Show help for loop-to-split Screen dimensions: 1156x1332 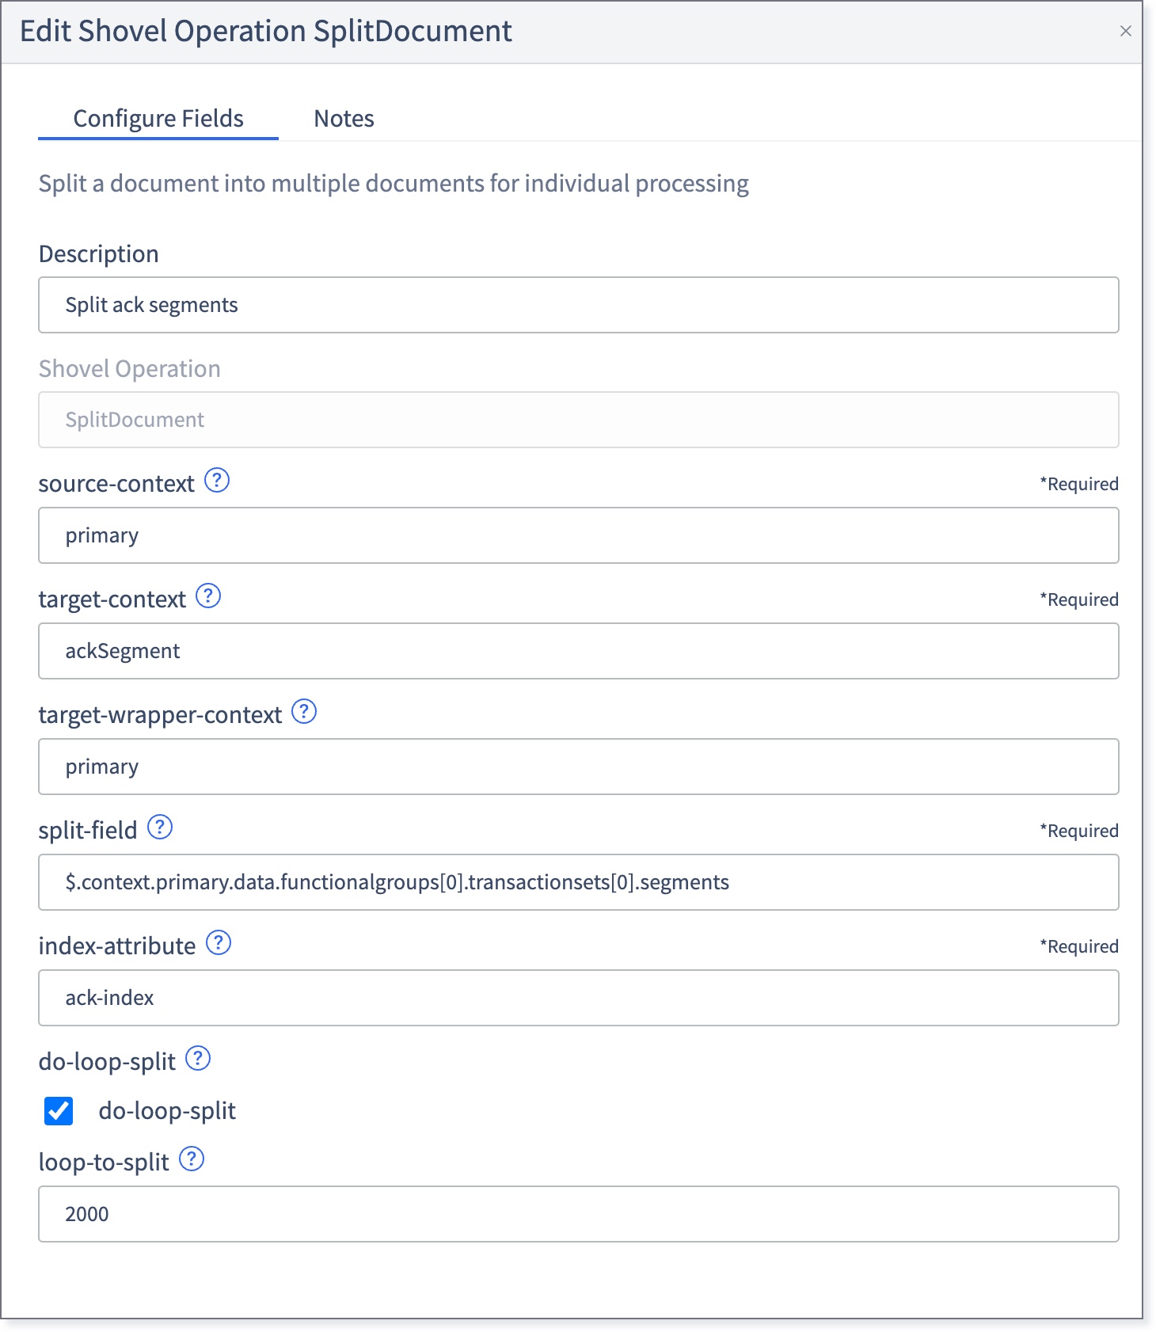(x=192, y=1159)
